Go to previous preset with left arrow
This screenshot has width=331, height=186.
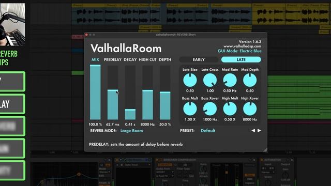[253, 131]
